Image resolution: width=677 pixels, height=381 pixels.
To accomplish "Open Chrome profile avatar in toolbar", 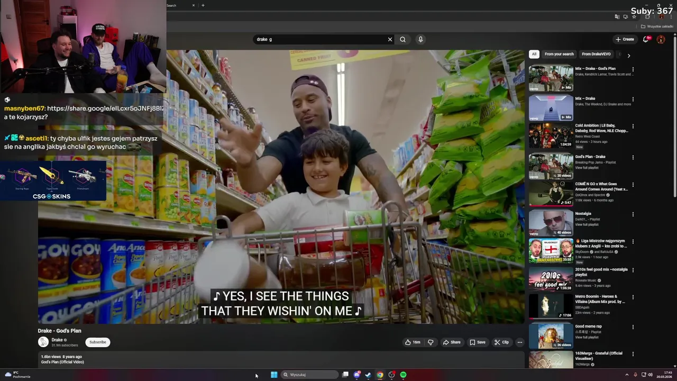I will click(x=661, y=16).
